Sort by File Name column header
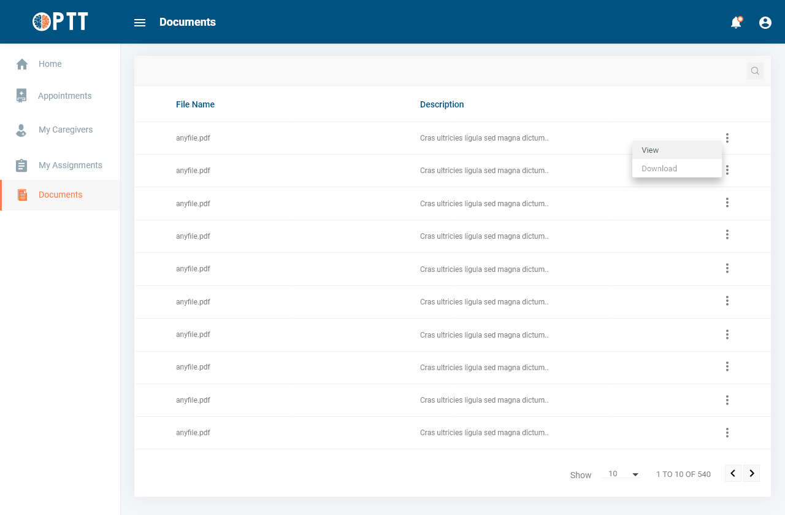The height and width of the screenshot is (515, 785). [x=195, y=104]
